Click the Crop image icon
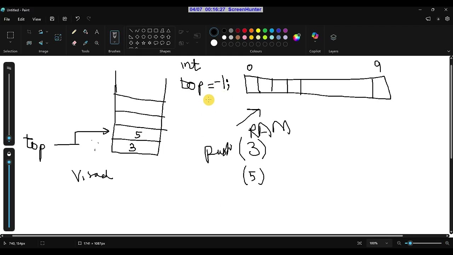453x255 pixels. 29,32
